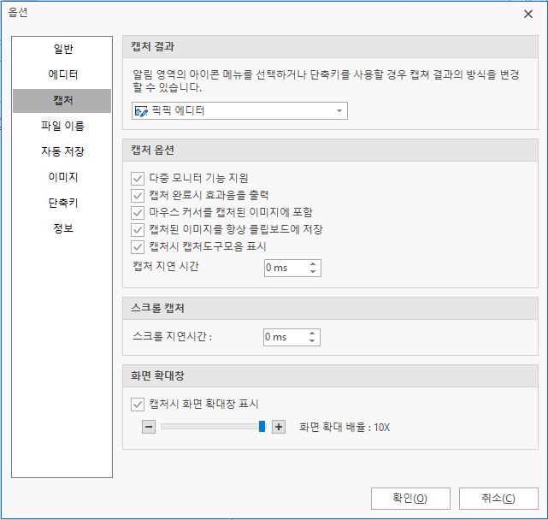Click the 스크롤 지연시간 : label
Image resolution: width=548 pixels, height=520 pixels.
(x=172, y=336)
